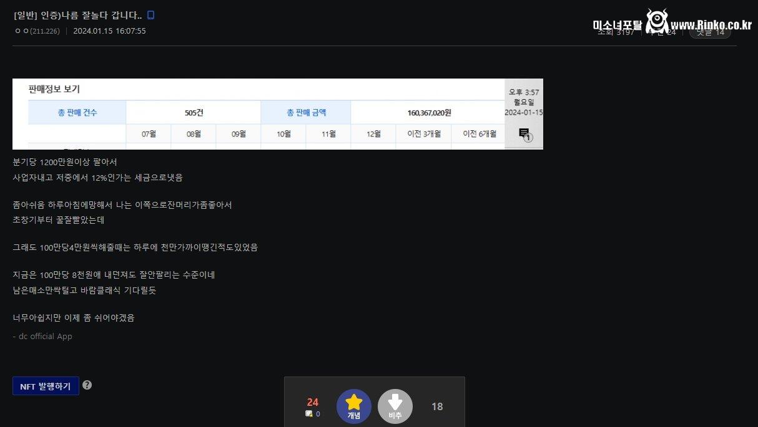Select the 이전 3개월 column header
Image resolution: width=758 pixels, height=427 pixels.
tap(423, 133)
